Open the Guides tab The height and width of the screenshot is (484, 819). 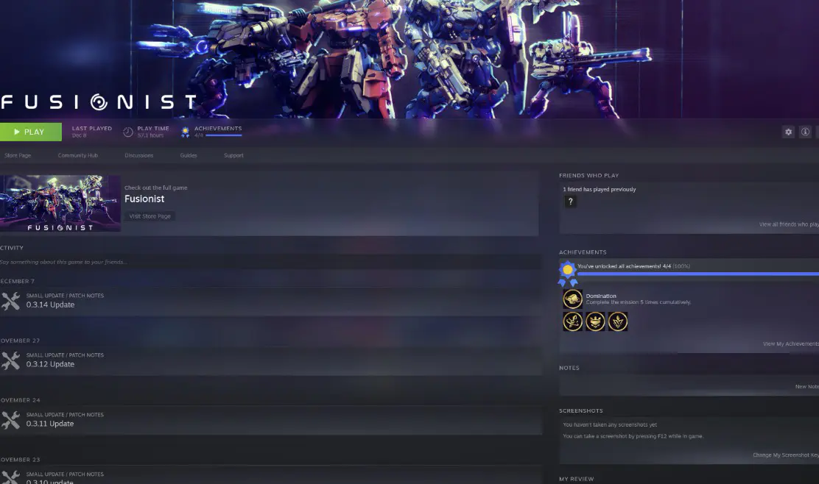(189, 155)
